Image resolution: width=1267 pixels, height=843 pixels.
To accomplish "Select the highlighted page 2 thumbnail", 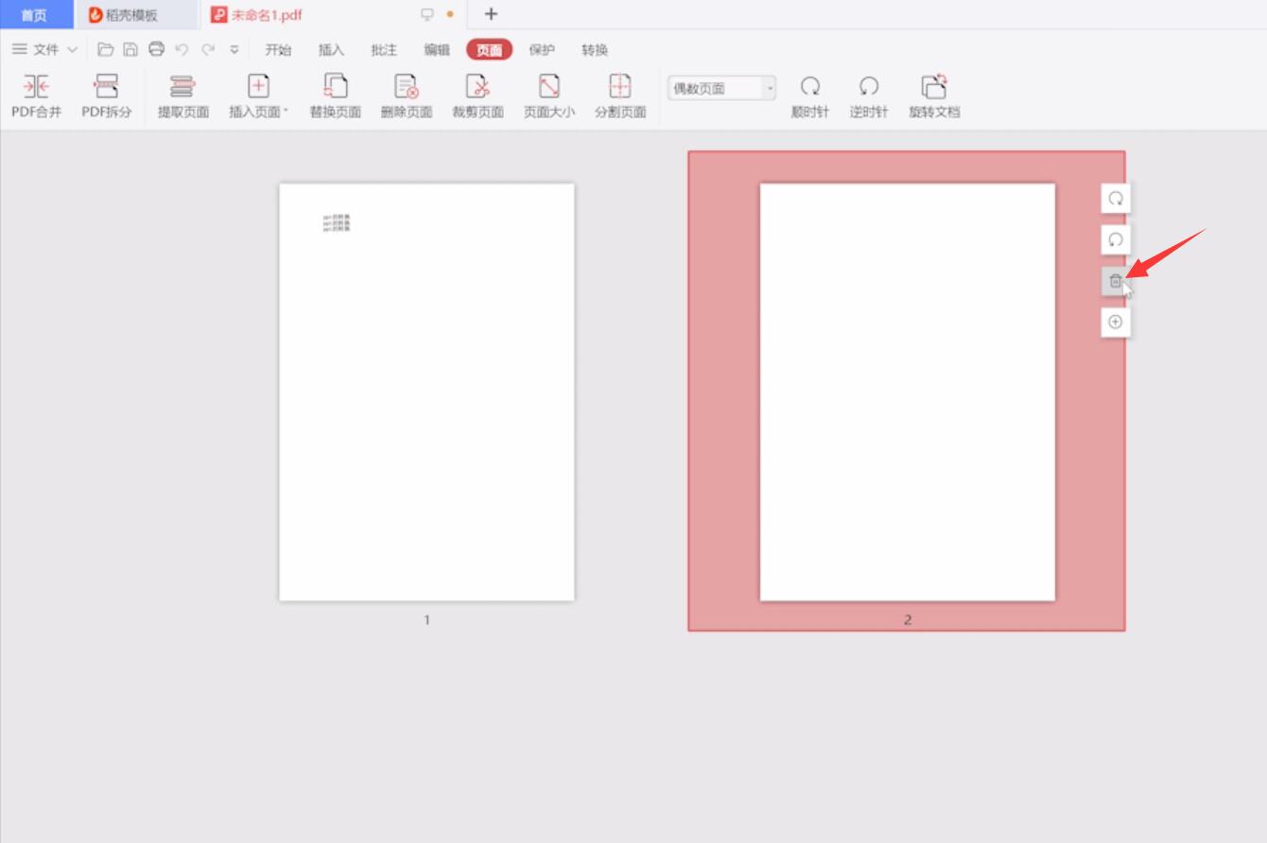I will pos(907,392).
